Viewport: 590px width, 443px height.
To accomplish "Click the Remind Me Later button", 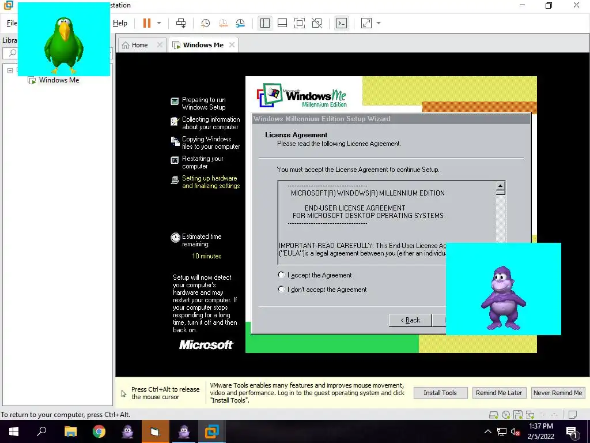I will [x=499, y=393].
